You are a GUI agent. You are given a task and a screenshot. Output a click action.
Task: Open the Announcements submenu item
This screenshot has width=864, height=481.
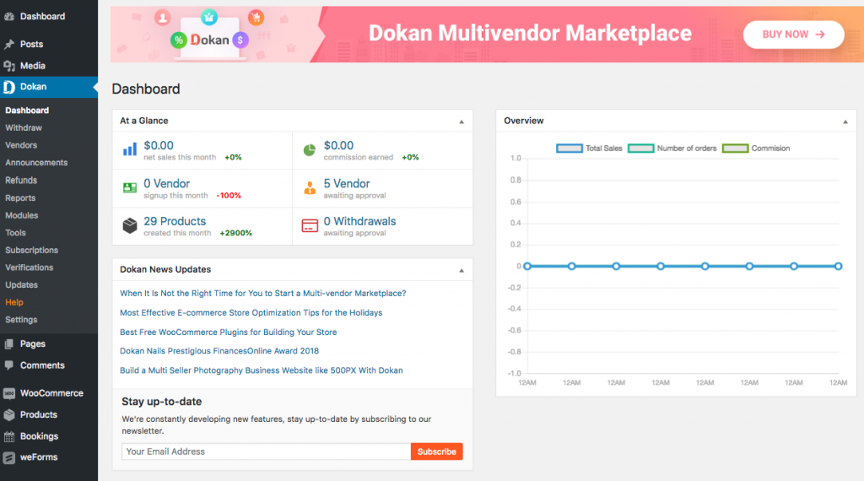point(36,163)
